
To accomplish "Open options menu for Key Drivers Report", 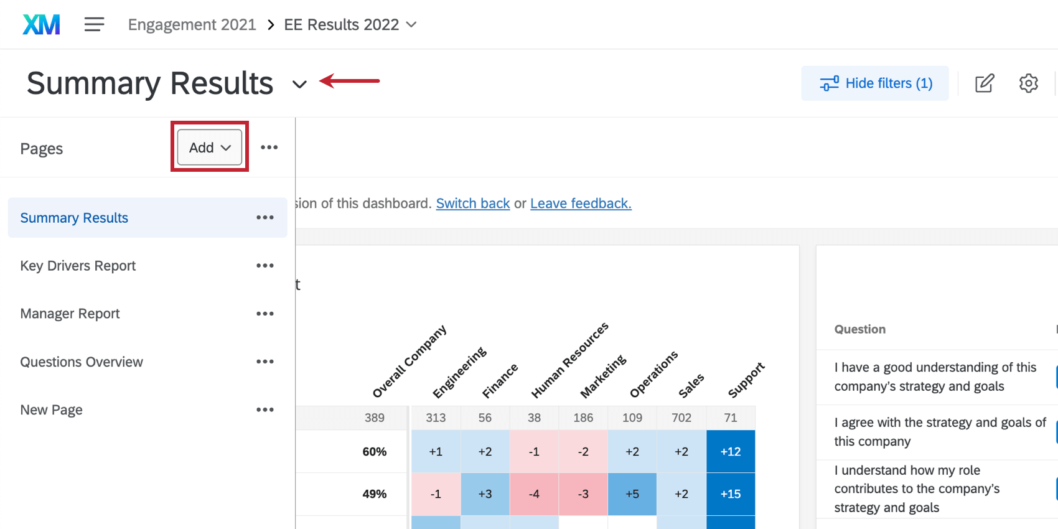I will click(x=265, y=265).
